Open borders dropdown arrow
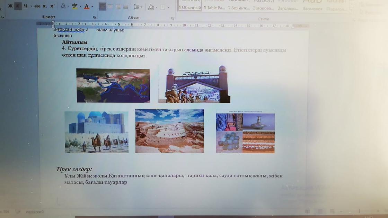 (168, 7)
